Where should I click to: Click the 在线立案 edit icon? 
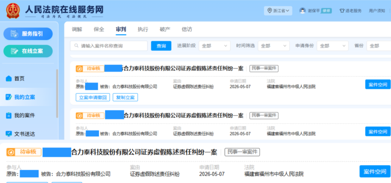(15, 51)
